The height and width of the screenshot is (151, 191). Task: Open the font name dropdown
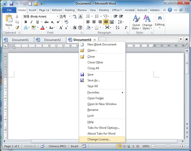pos(57,16)
